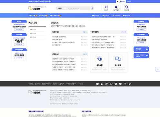Click the 대출정보 logo in the footer
The width and height of the screenshot is (160, 117).
(37, 92)
